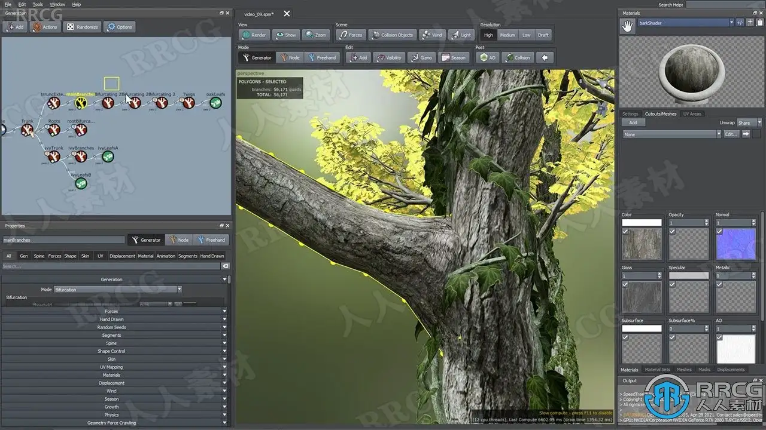This screenshot has height=430, width=766.
Task: Switch to the Displacement properties tab
Action: tap(122, 256)
